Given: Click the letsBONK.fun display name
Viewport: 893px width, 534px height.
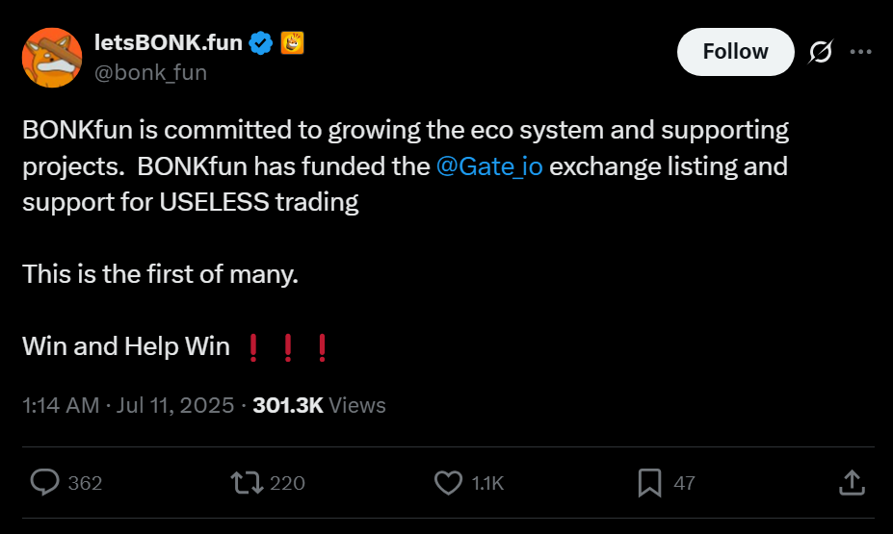Looking at the screenshot, I should point(170,42).
